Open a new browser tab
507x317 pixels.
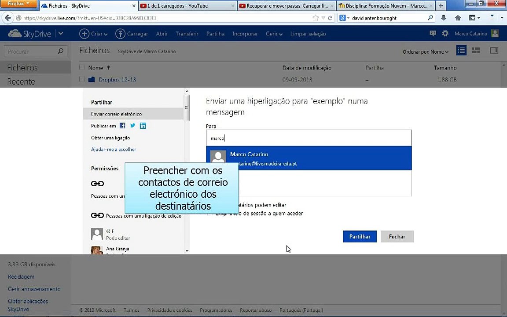(441, 5)
